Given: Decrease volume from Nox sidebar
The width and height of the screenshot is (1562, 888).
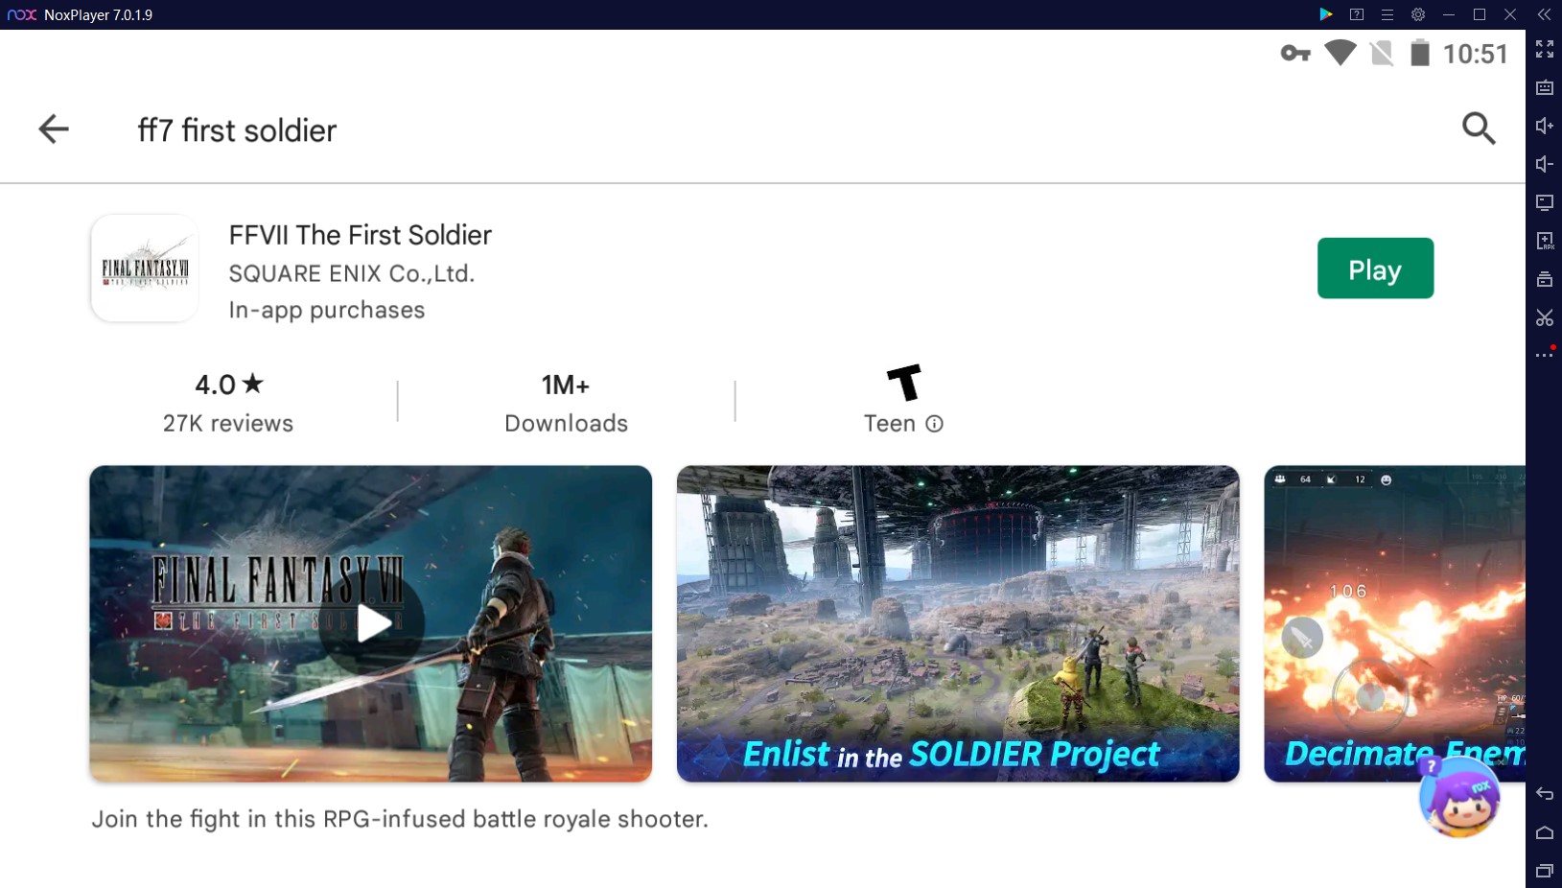Looking at the screenshot, I should tap(1544, 164).
